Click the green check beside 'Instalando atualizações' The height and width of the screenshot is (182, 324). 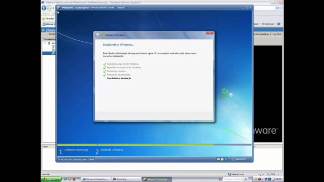105,75
